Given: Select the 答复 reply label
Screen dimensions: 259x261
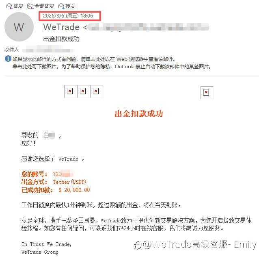Looking at the screenshot, I should pyautogui.click(x=18, y=6).
